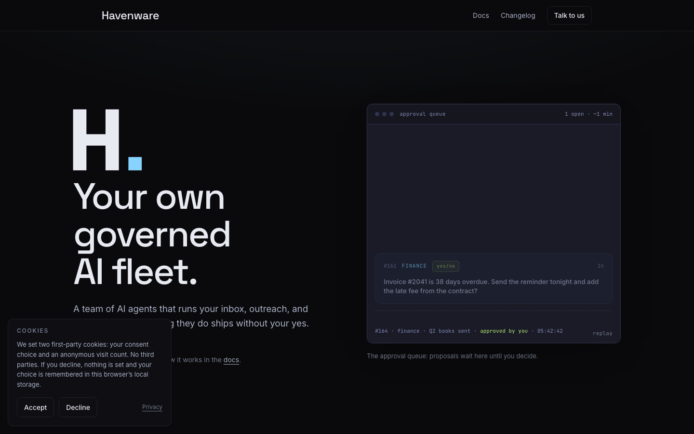Click replay in the approval queue
The width and height of the screenshot is (694, 434).
[602, 333]
